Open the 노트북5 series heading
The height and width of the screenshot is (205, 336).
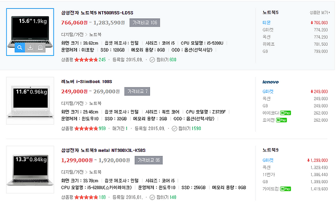click(x=270, y=13)
